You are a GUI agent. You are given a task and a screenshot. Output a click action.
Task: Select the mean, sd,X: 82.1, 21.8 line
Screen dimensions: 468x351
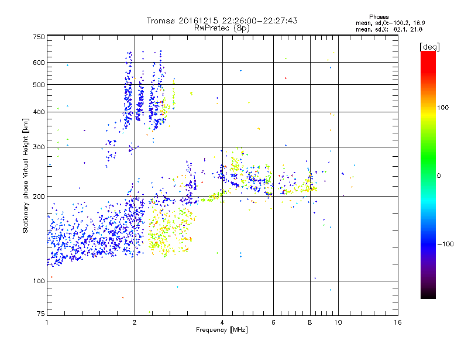tap(389, 29)
